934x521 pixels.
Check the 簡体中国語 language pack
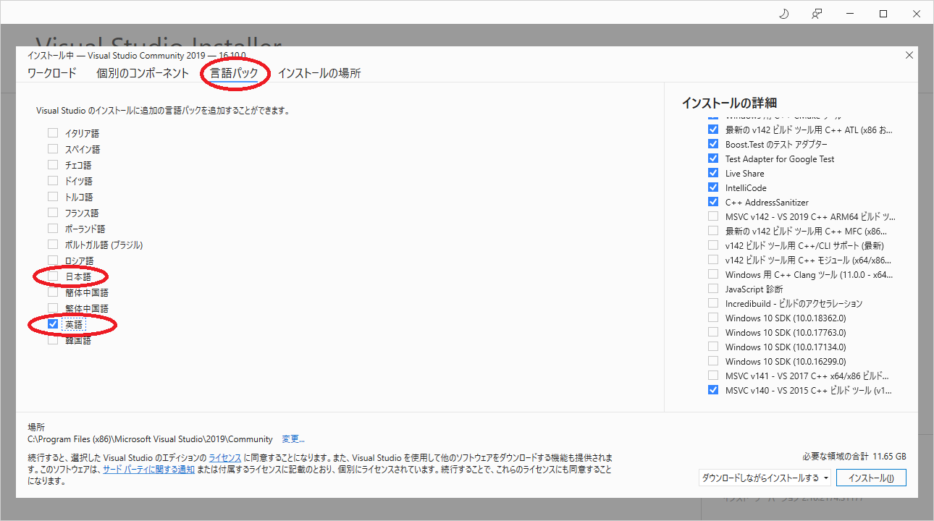pos(52,292)
